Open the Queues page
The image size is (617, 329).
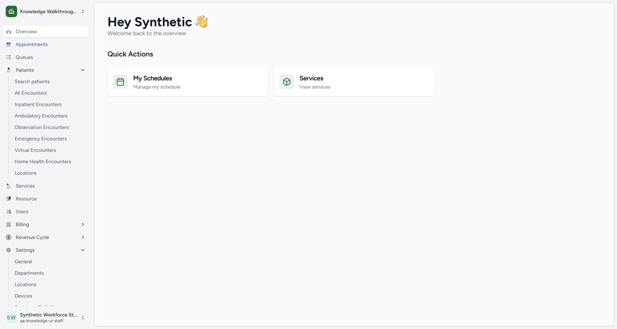pyautogui.click(x=46, y=57)
